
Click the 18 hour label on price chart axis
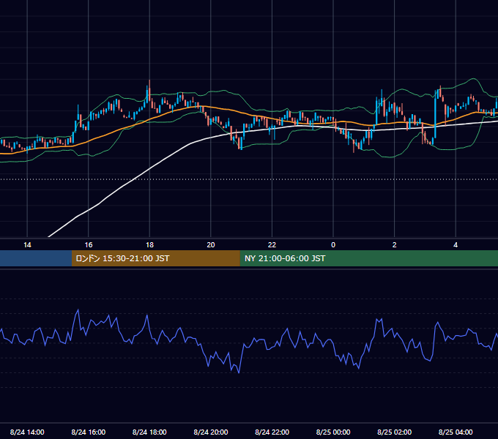[x=149, y=245]
